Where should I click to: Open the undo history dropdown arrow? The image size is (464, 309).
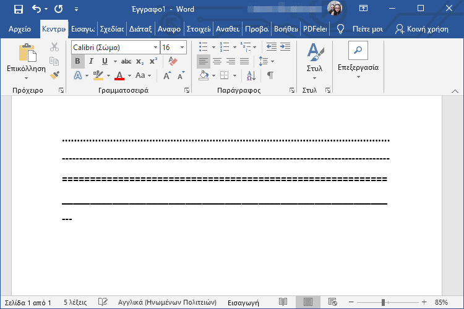point(46,9)
